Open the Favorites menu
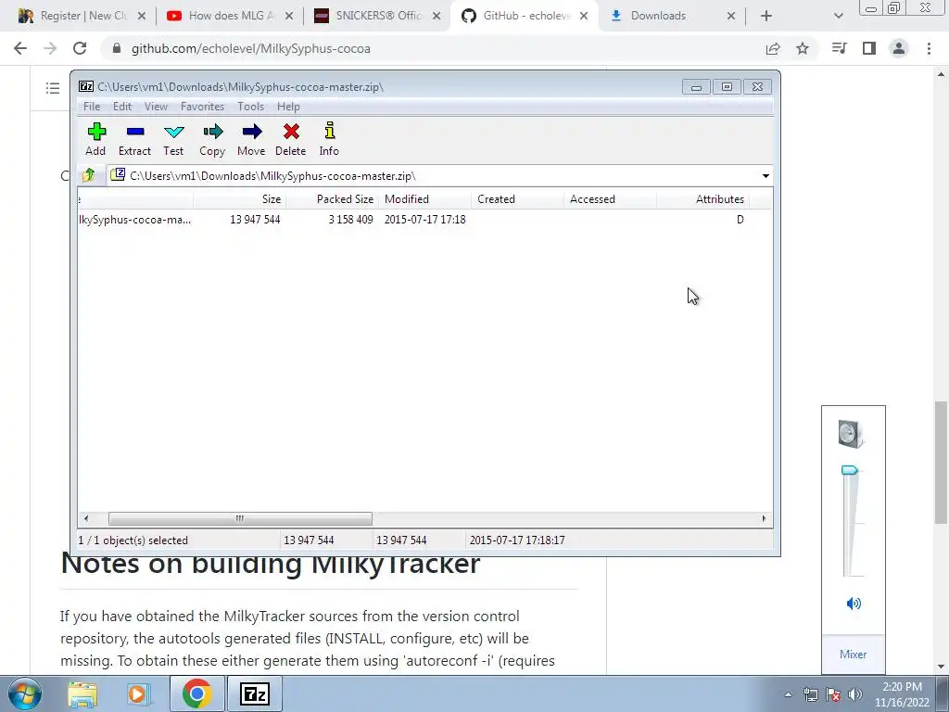This screenshot has height=712, width=949. click(203, 107)
